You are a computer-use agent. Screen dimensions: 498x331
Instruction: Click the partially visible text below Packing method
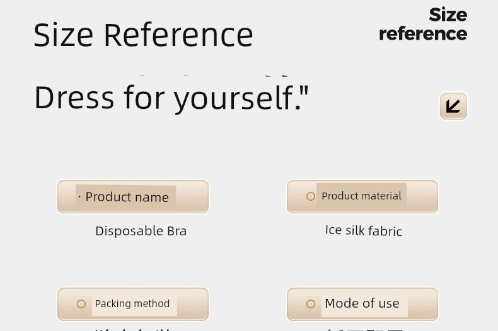134,329
